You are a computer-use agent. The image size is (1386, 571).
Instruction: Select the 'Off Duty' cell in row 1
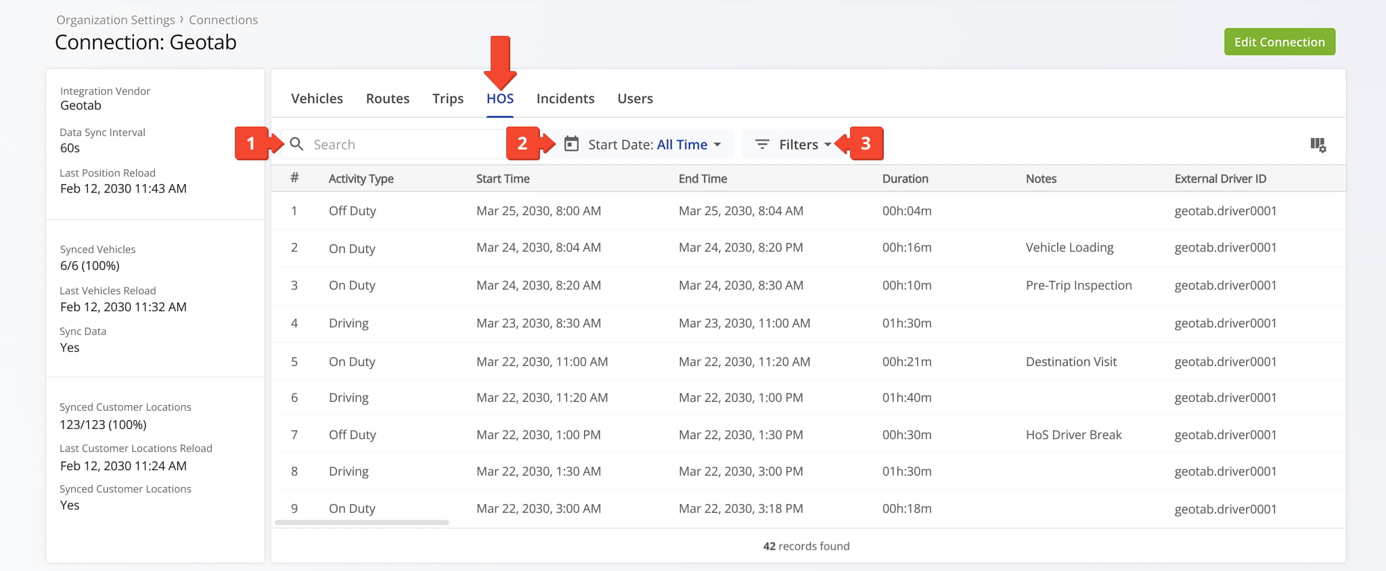coord(353,211)
